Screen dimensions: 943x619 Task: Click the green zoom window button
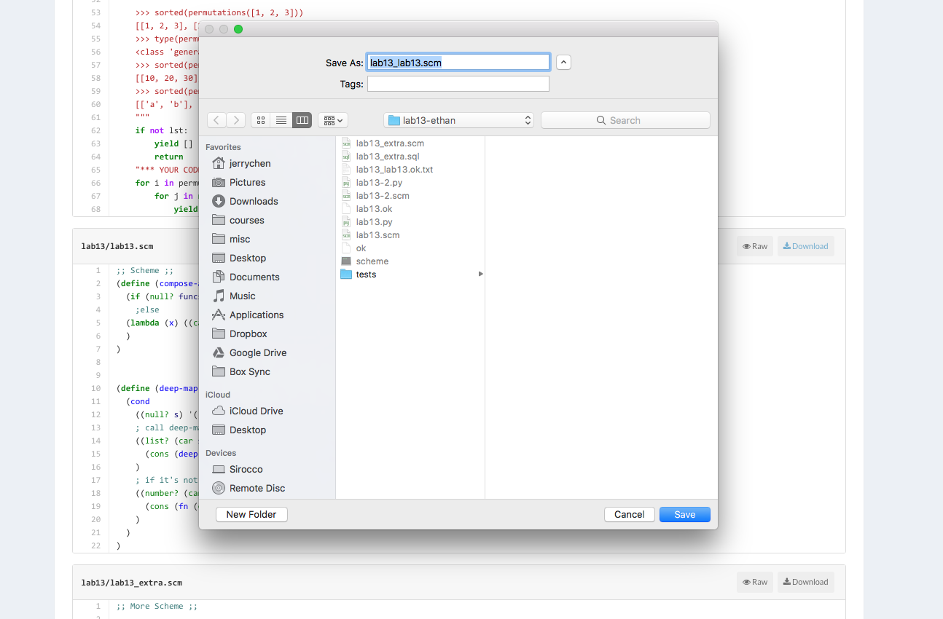tap(238, 29)
